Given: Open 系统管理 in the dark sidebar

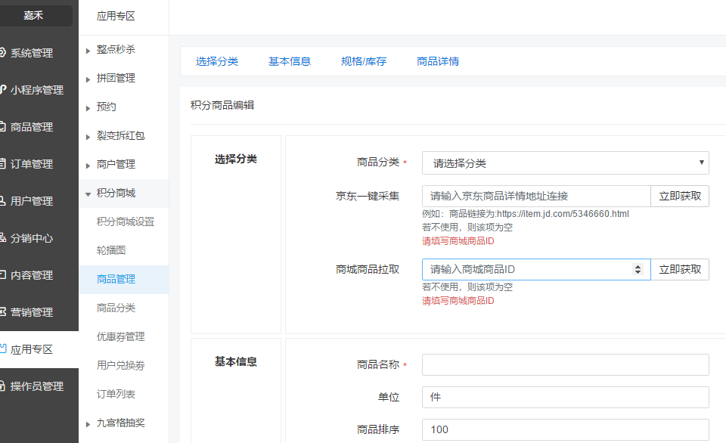Looking at the screenshot, I should click(x=32, y=53).
